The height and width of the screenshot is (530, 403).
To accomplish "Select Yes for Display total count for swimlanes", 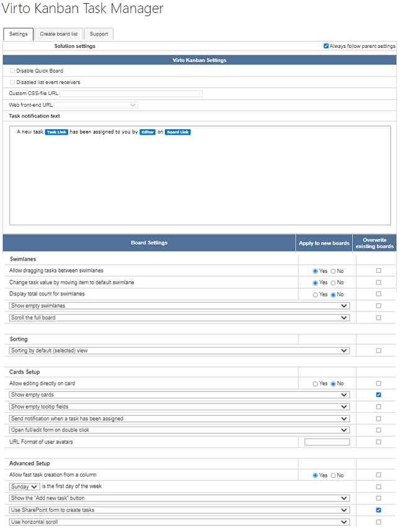I will tap(315, 295).
